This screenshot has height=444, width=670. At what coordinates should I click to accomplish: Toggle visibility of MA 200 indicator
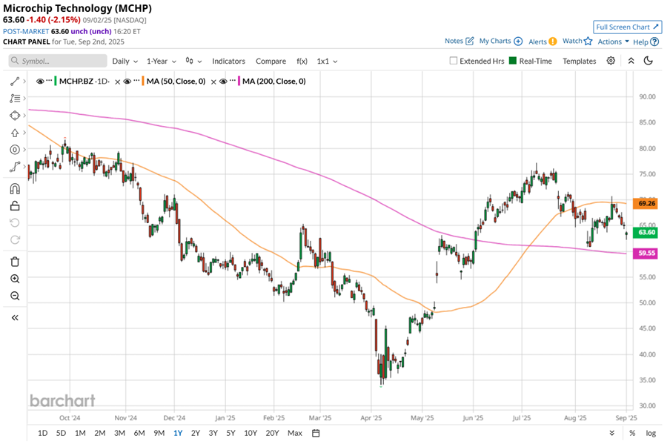coord(223,82)
